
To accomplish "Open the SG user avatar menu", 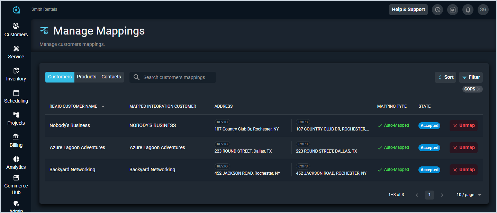I will pos(483,10).
